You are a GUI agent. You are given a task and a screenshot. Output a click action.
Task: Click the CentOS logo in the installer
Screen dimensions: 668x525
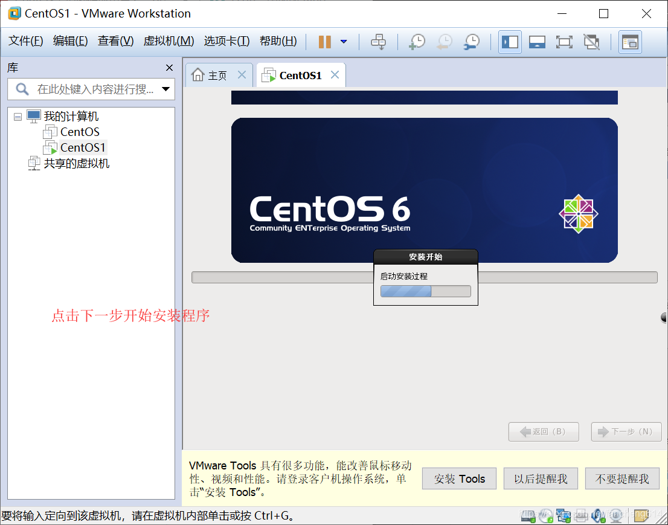[x=579, y=213]
